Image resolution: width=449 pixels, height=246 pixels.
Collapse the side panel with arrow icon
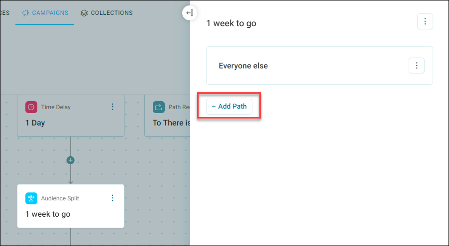(x=190, y=13)
